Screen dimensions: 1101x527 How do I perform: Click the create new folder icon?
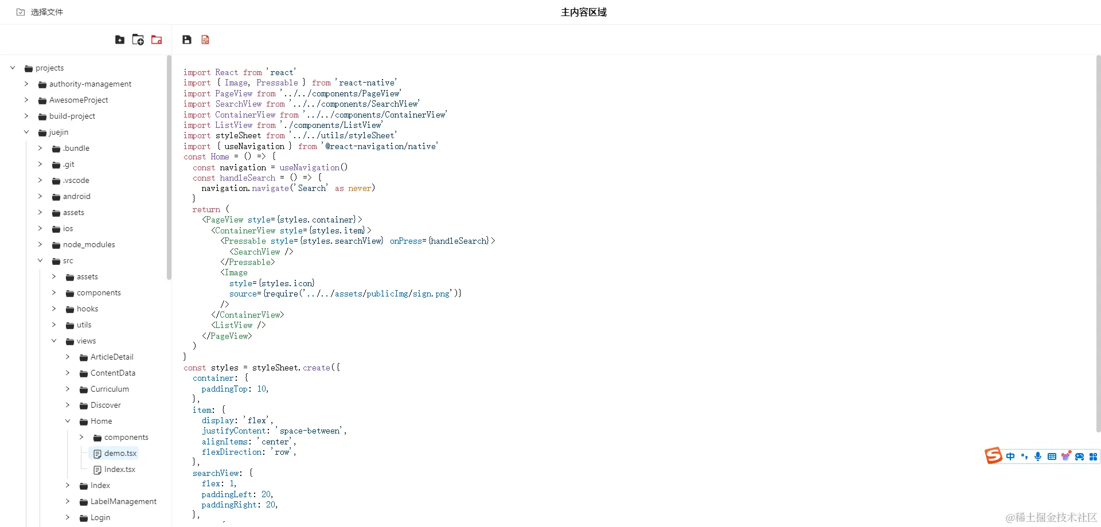(137, 39)
